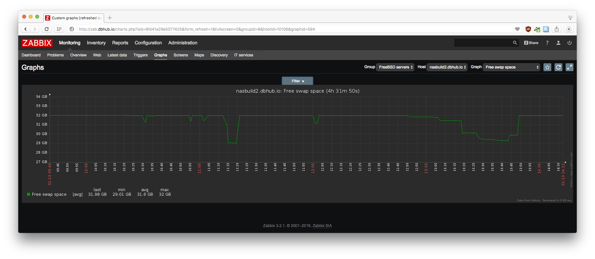Screen dimensions: 595x259
Task: Click the browser address bar URL
Action: click(197, 29)
